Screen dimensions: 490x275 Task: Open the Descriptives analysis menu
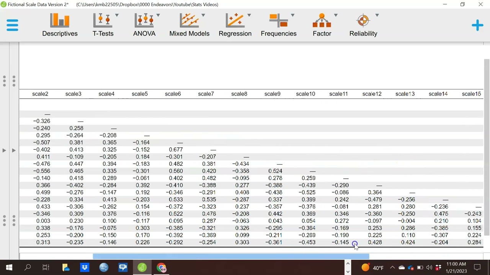tap(60, 25)
